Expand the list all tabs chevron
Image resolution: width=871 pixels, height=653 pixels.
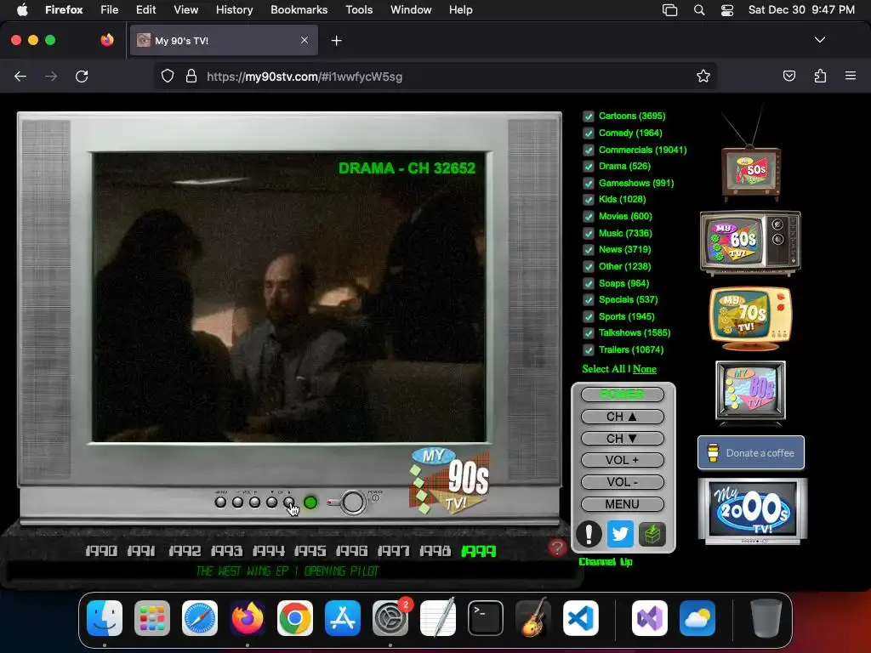point(819,40)
